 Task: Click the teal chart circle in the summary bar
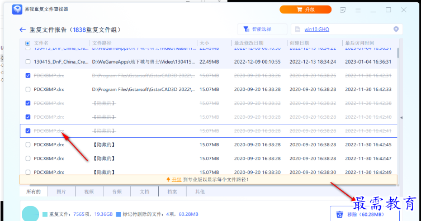[x=30, y=214]
